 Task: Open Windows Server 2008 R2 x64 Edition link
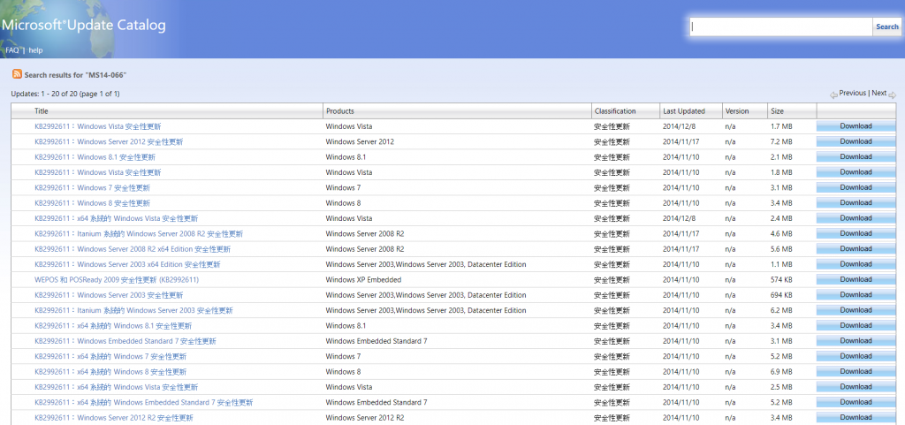click(x=133, y=249)
